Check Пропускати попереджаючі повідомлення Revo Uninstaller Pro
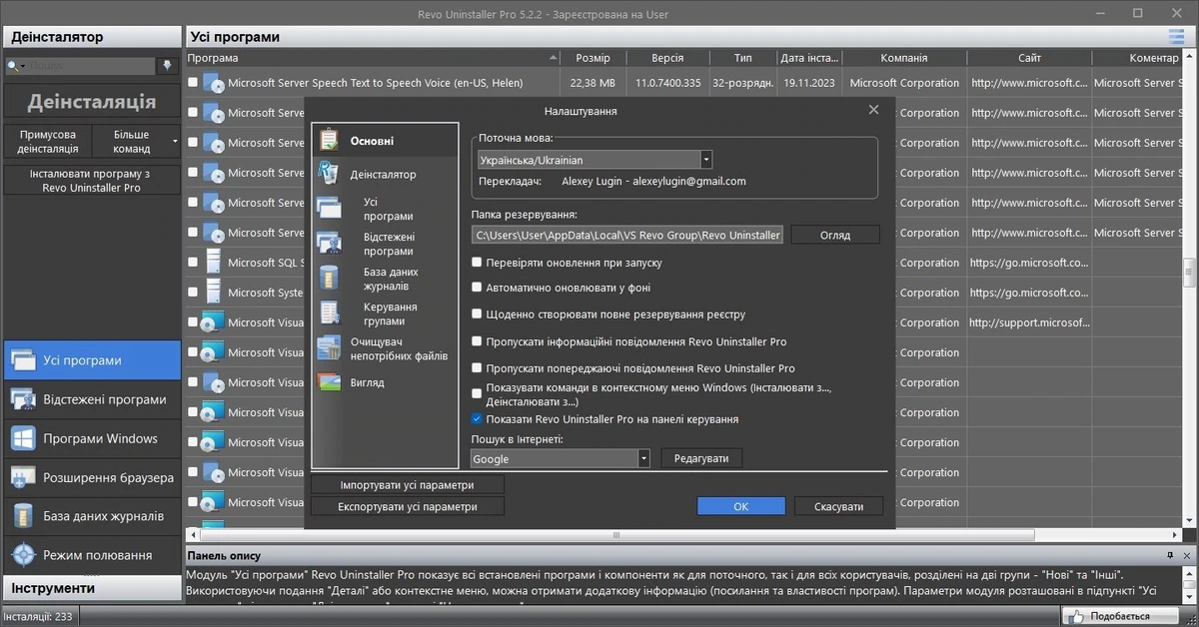The height and width of the screenshot is (627, 1199). (478, 368)
